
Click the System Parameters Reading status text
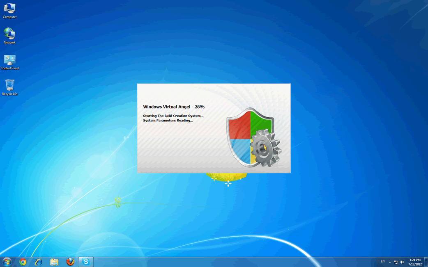[x=168, y=121]
